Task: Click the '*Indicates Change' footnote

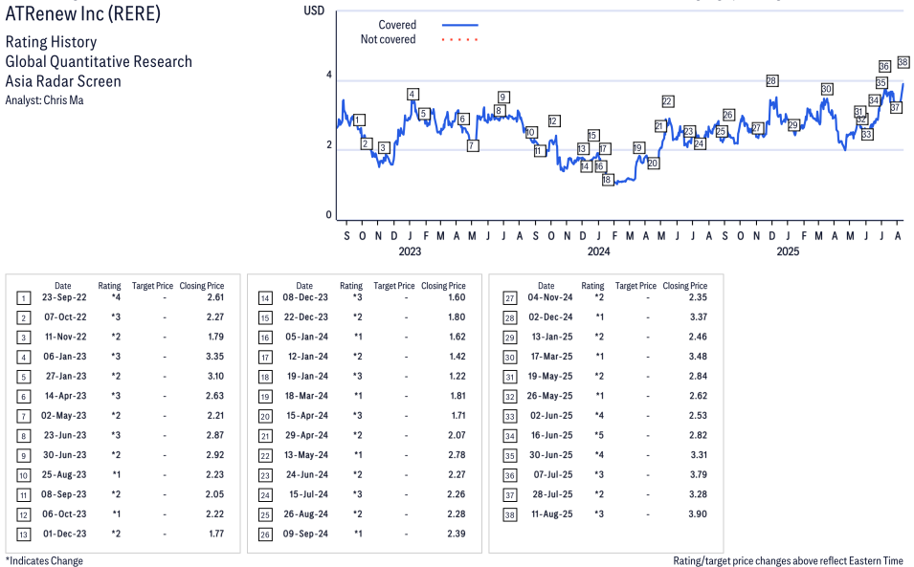Action: [x=44, y=560]
